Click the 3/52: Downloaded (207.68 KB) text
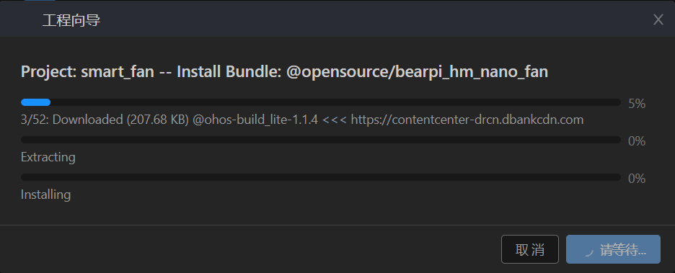 click(x=105, y=120)
